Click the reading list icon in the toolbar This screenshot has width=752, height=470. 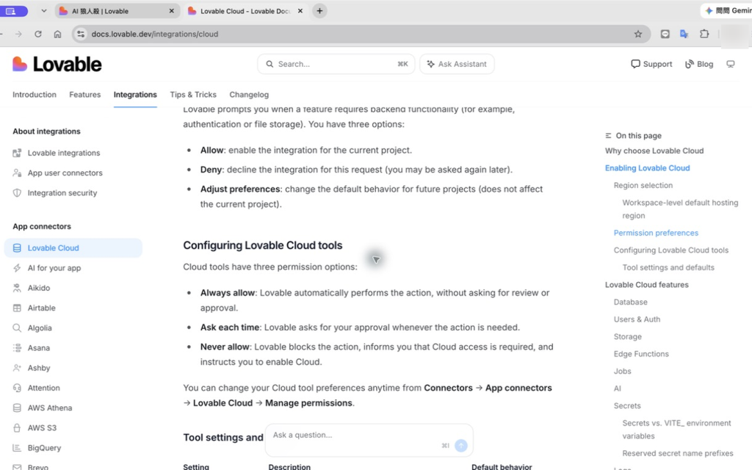[665, 34]
